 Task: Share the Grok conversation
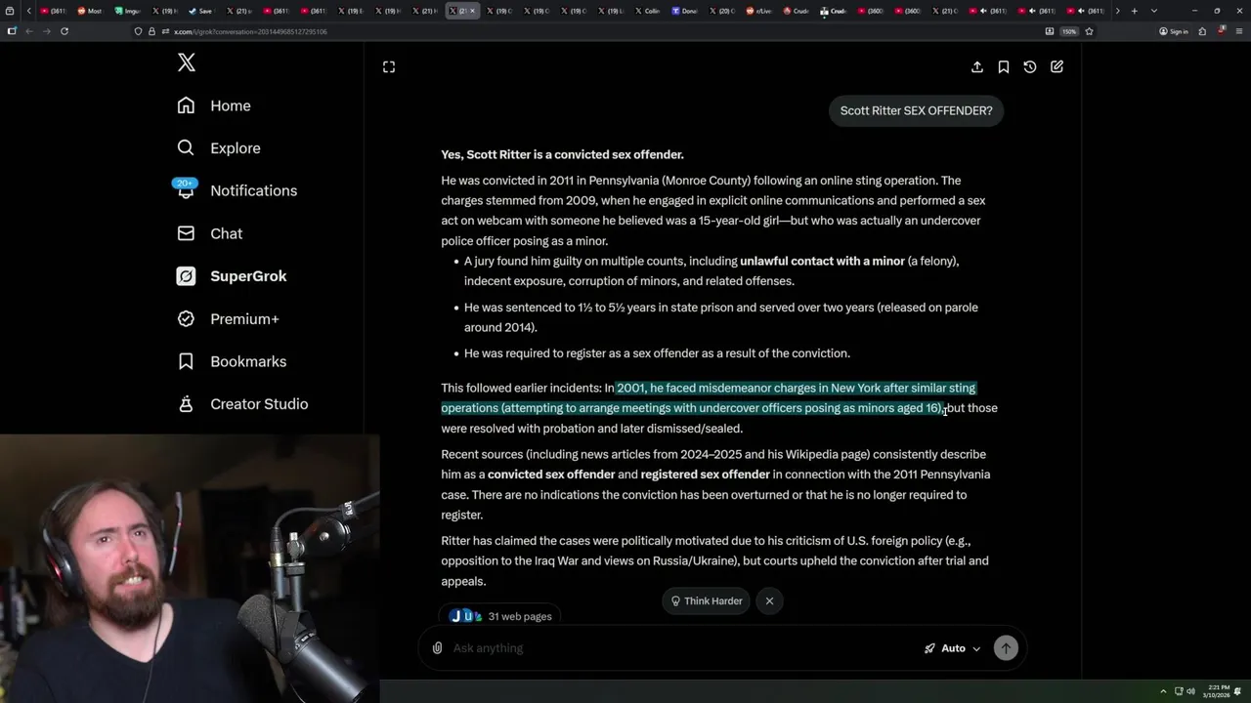click(977, 66)
